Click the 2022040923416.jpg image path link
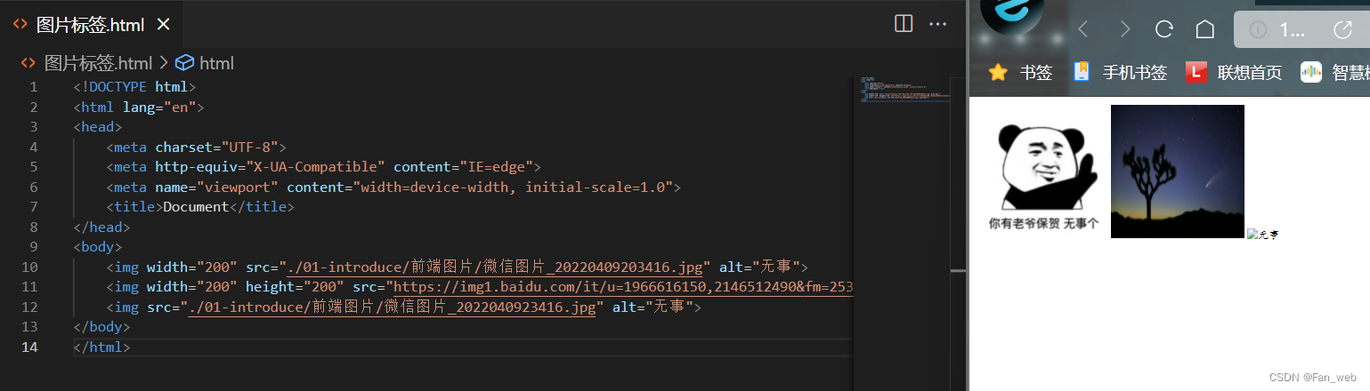1370x391 pixels. pyautogui.click(x=392, y=307)
